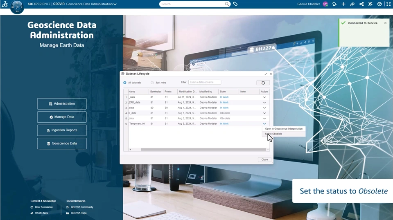
Task: Open the GM user profile avatar
Action: pyautogui.click(x=325, y=4)
